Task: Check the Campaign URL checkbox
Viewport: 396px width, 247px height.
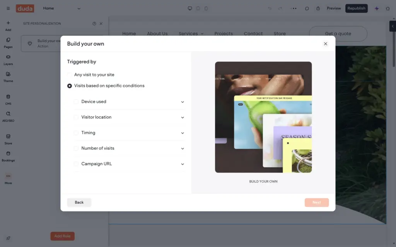Action: [76, 164]
